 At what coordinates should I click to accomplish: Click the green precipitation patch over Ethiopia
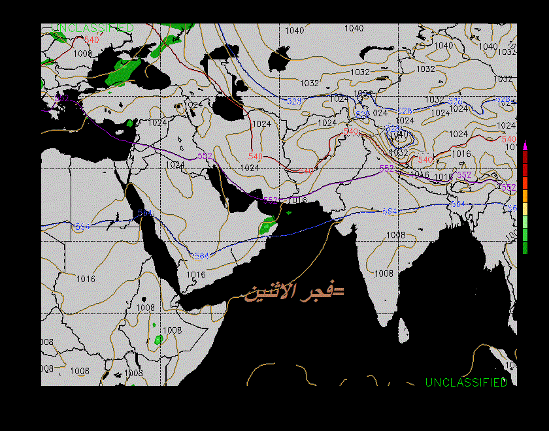click(158, 340)
